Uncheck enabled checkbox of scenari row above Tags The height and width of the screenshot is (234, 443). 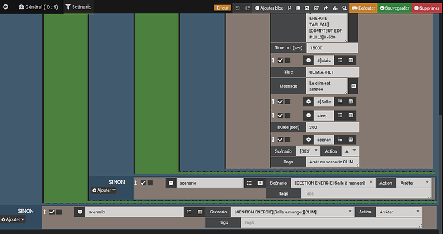coord(281,140)
